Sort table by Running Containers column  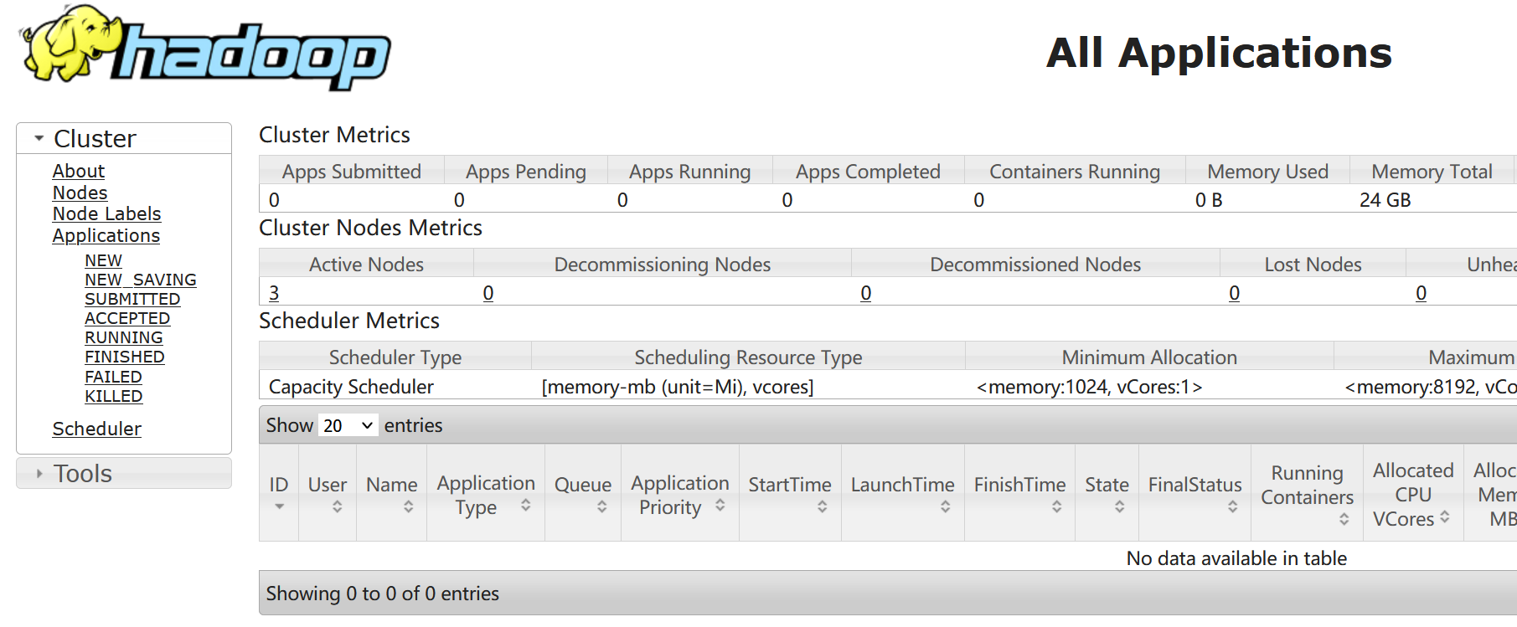(1308, 493)
